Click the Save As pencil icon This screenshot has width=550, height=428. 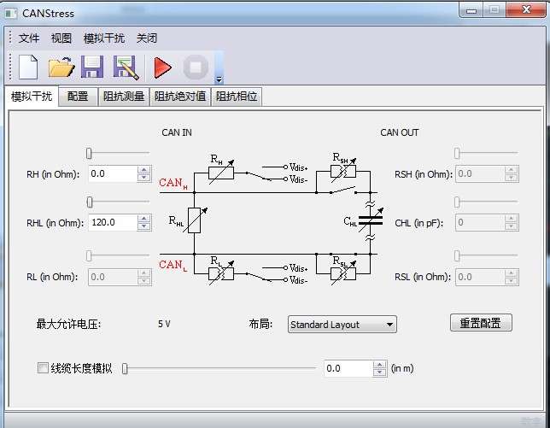(126, 67)
